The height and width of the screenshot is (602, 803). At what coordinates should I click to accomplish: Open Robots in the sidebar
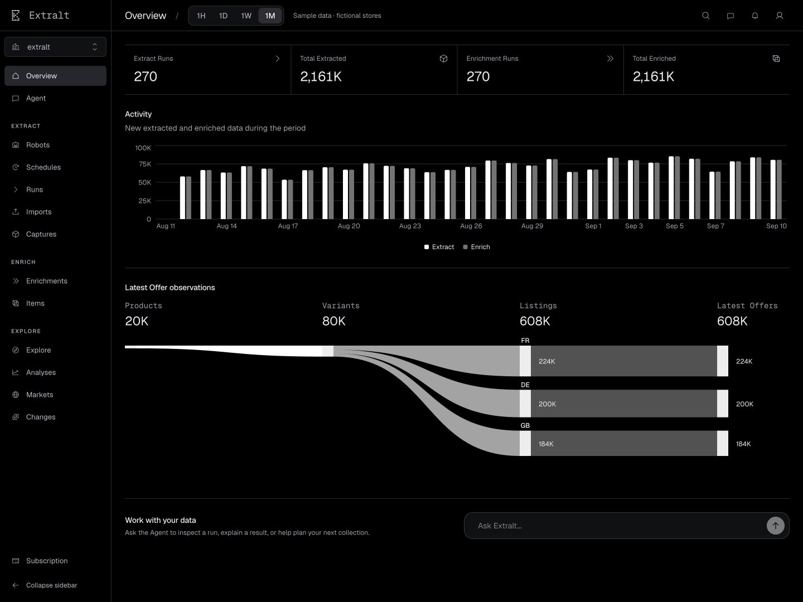coord(55,145)
